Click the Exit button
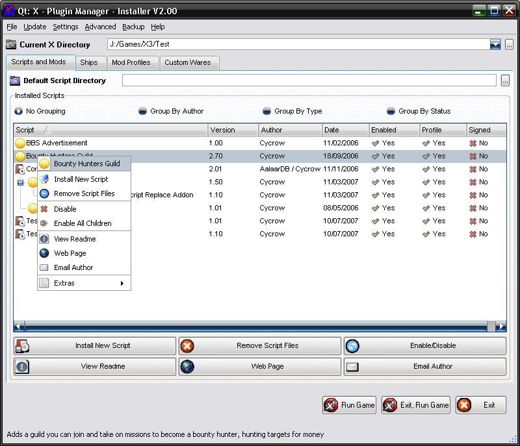 click(481, 405)
